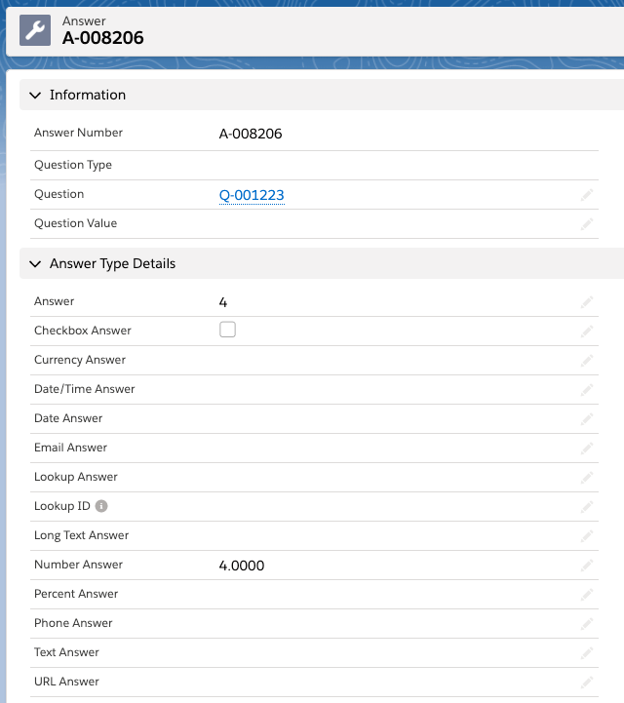The height and width of the screenshot is (703, 624).
Task: Click pencil icon beside Long Text Answer
Action: 587,536
